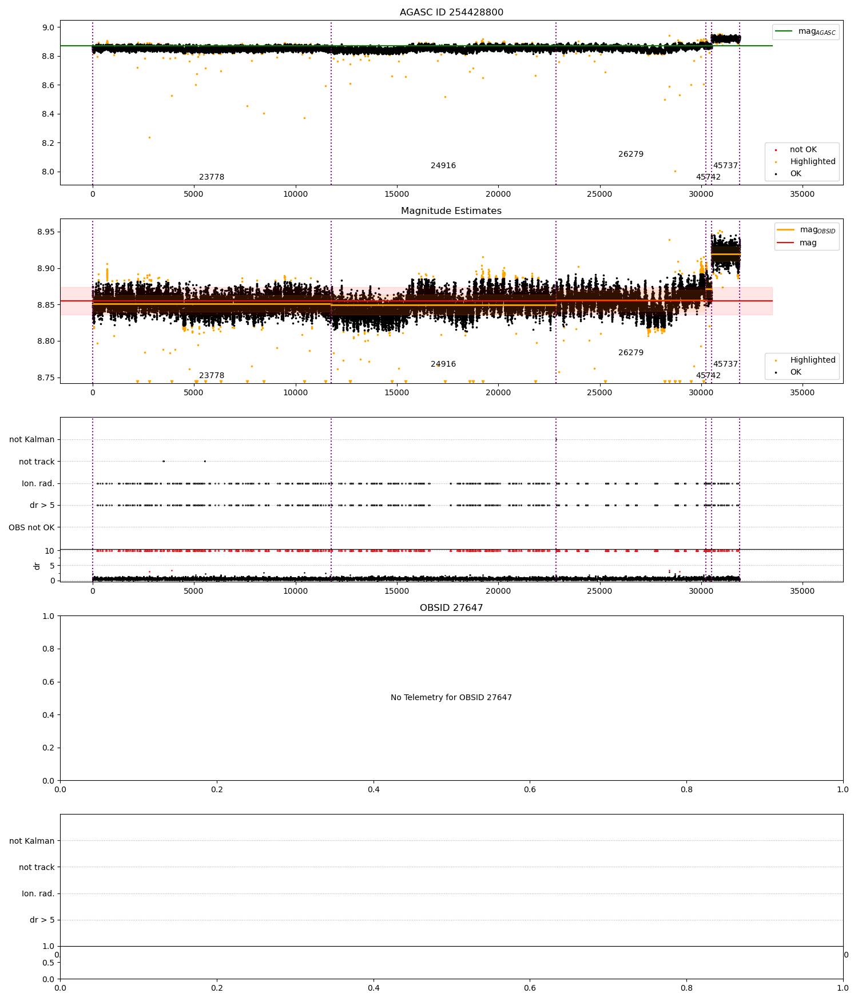Click 'dr > 5' label in bottom plot
The image size is (858, 1001).
42,920
